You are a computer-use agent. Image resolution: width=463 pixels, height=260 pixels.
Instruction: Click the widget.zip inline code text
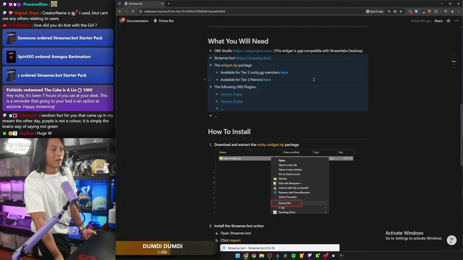[229, 65]
